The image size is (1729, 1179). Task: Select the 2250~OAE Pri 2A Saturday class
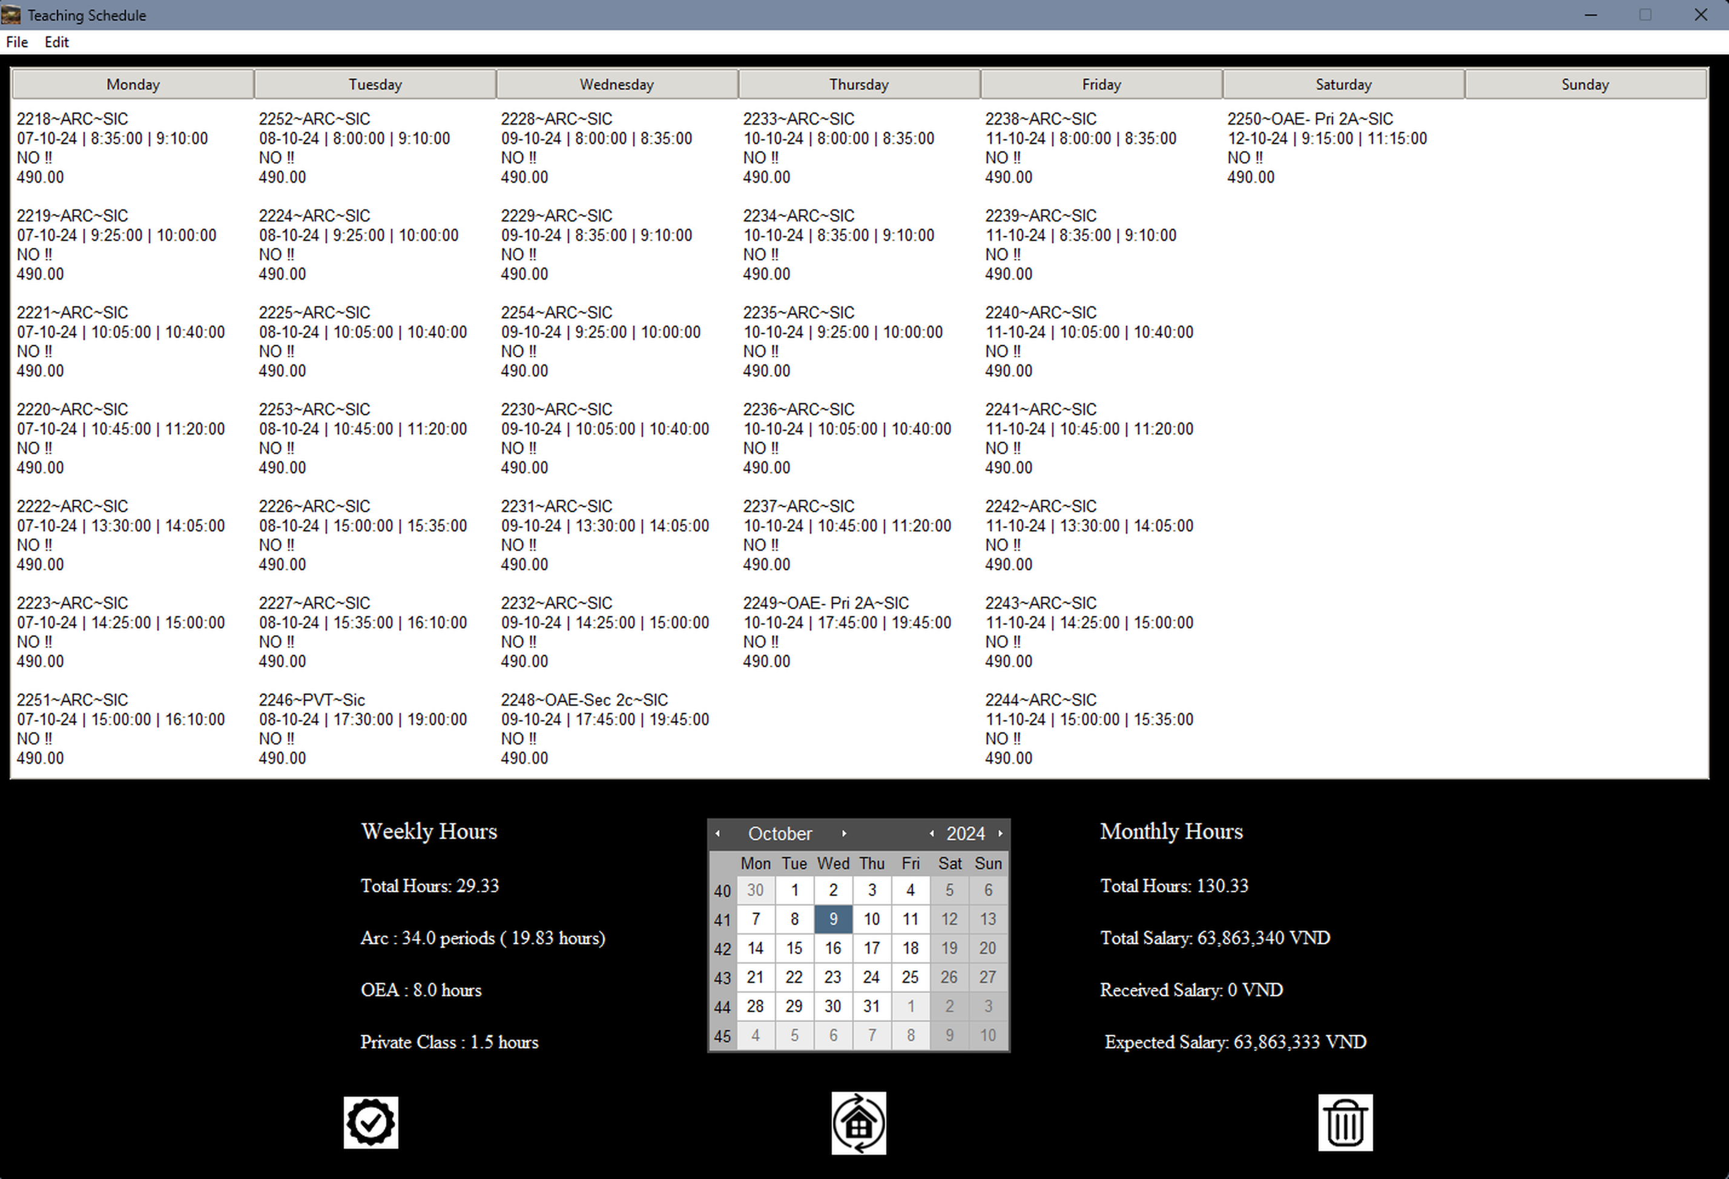click(1326, 147)
